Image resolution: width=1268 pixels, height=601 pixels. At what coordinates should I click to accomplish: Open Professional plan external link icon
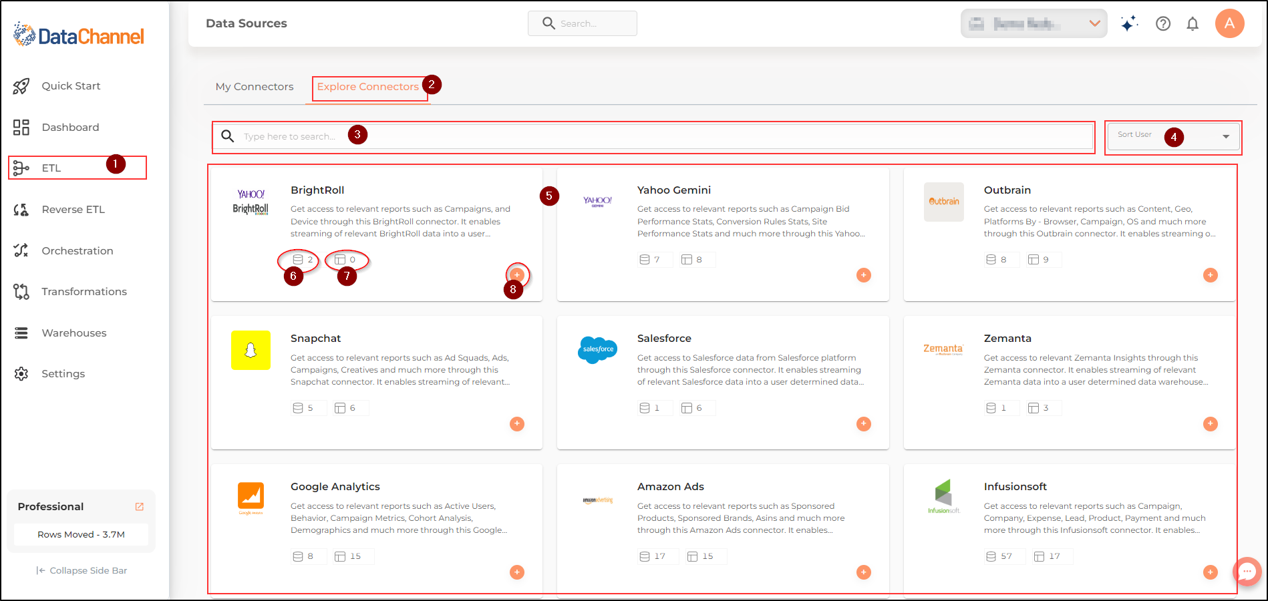140,507
